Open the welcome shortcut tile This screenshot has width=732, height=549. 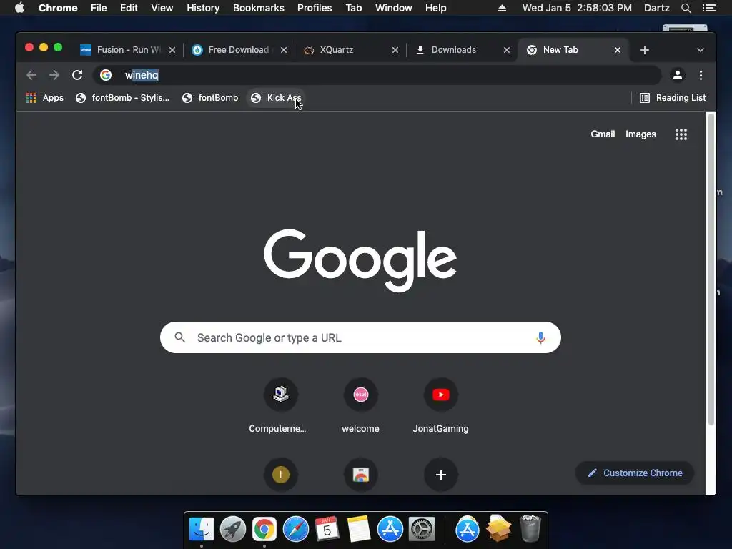[360, 407]
